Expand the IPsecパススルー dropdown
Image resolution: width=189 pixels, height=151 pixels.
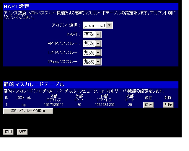(x=92, y=62)
